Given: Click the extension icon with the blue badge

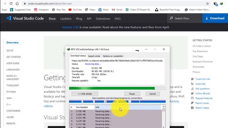Looking at the screenshot, I should [x=216, y=4].
